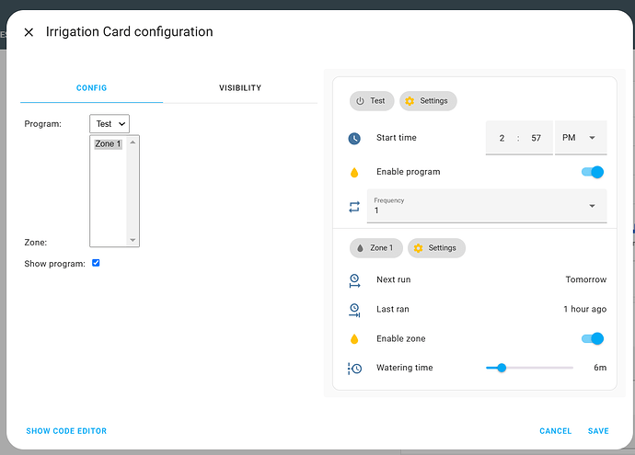635x455 pixels.
Task: Open the Program dropdown showing Test
Action: (110, 124)
